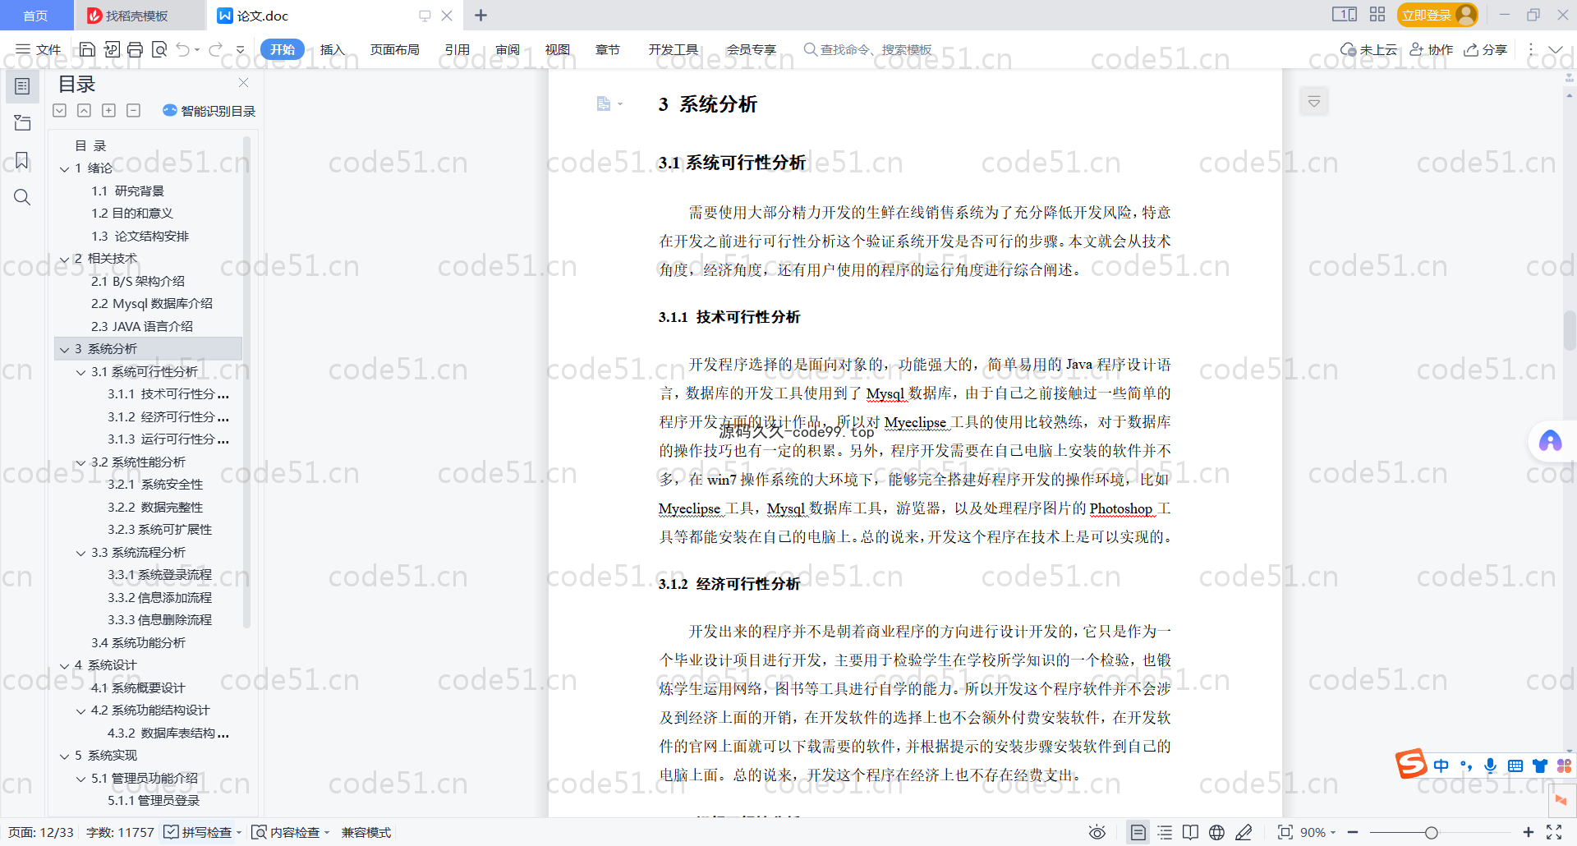Viewport: 1577px width, 846px height.
Task: Switch to outline view mode
Action: (1165, 832)
